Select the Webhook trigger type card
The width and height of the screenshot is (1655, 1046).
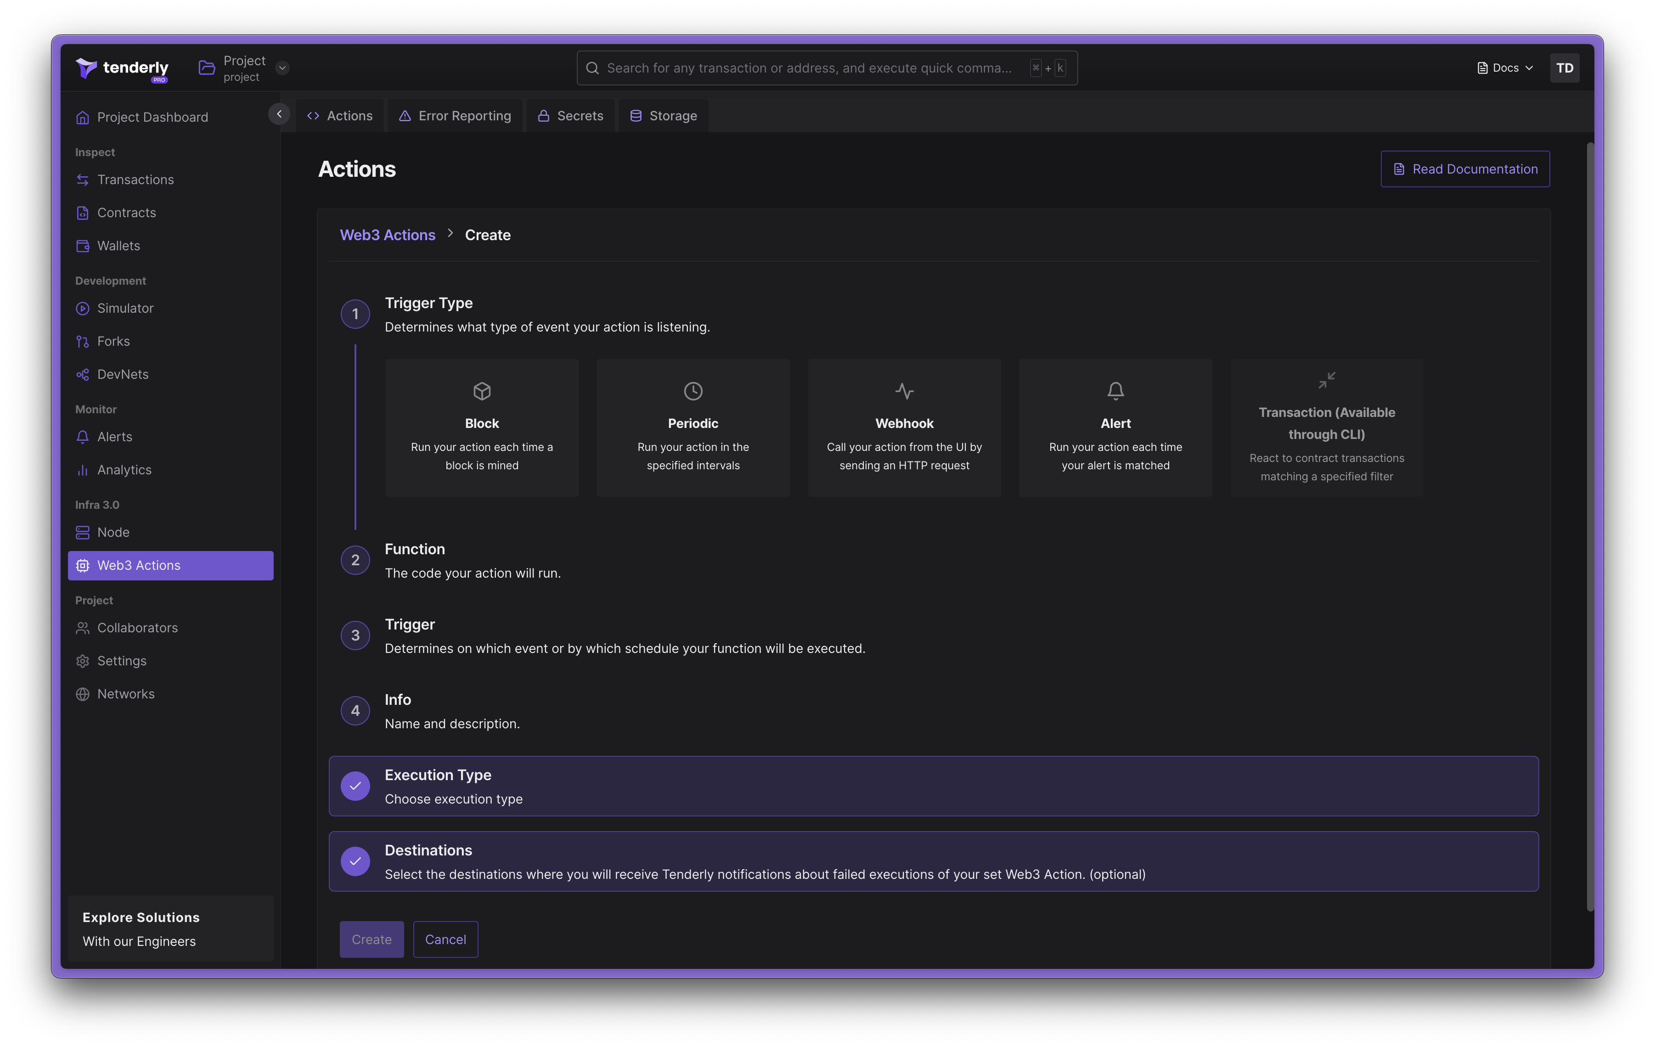click(905, 427)
